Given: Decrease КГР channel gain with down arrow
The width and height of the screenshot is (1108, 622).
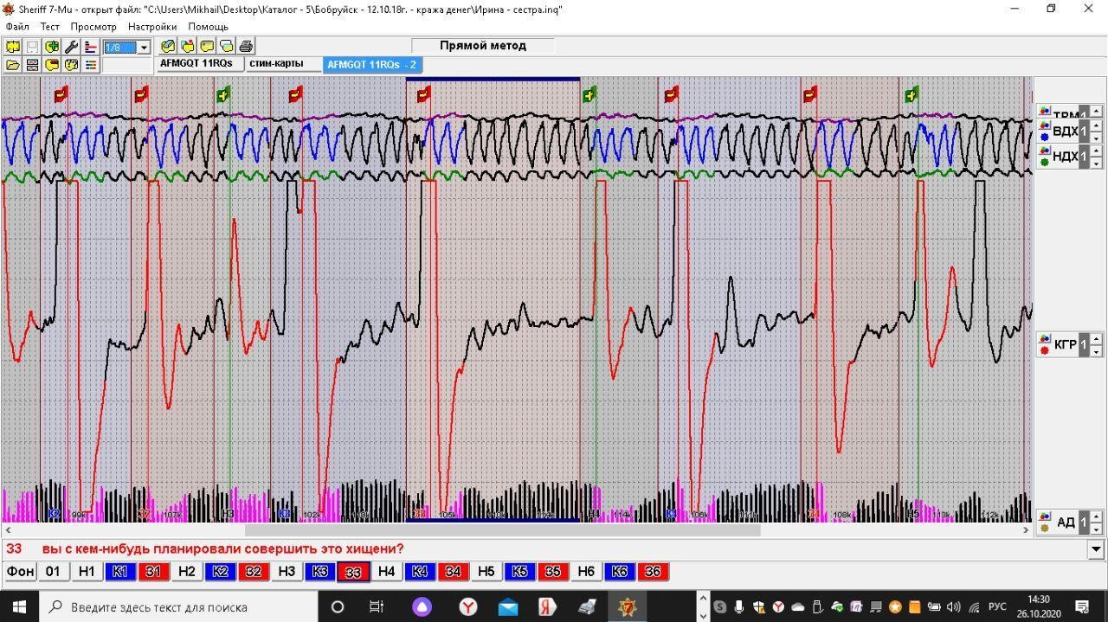Looking at the screenshot, I should [x=1096, y=350].
